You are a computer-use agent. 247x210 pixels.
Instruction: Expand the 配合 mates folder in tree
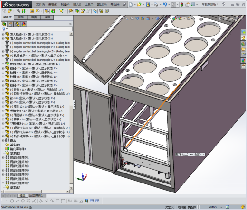click(x=3, y=140)
